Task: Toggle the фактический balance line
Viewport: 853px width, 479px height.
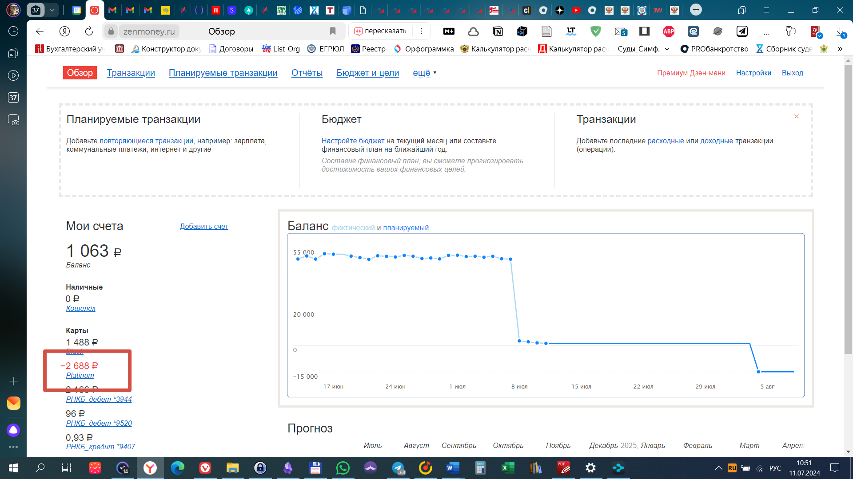Action: pyautogui.click(x=353, y=228)
